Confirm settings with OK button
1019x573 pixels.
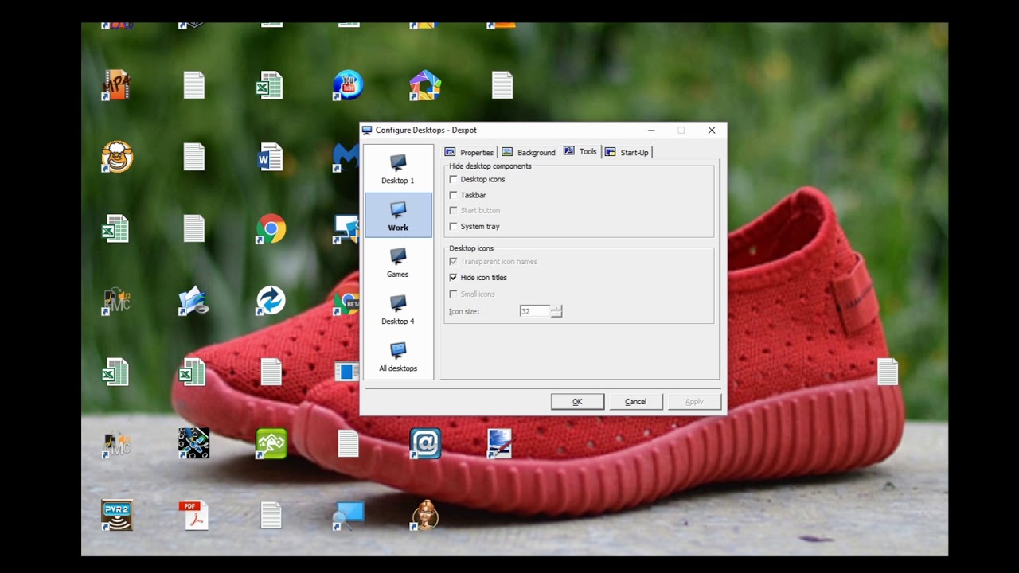click(x=577, y=402)
